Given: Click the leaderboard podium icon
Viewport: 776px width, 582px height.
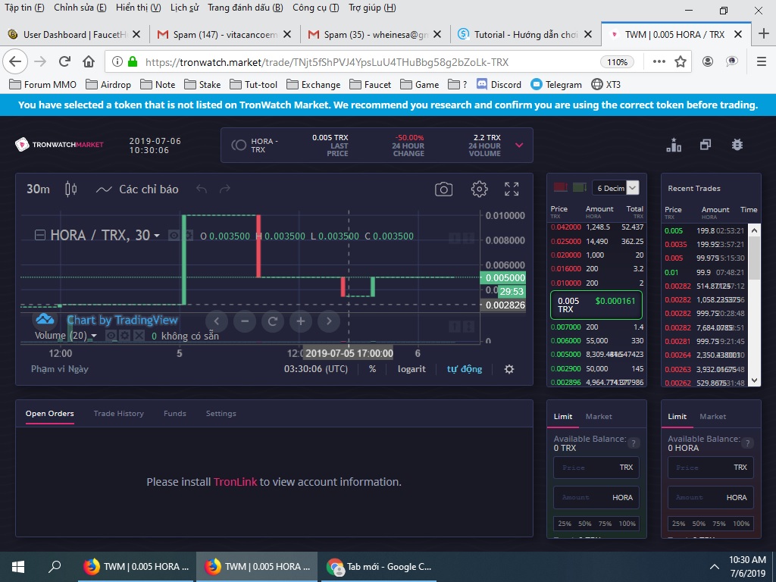Looking at the screenshot, I should (x=674, y=145).
